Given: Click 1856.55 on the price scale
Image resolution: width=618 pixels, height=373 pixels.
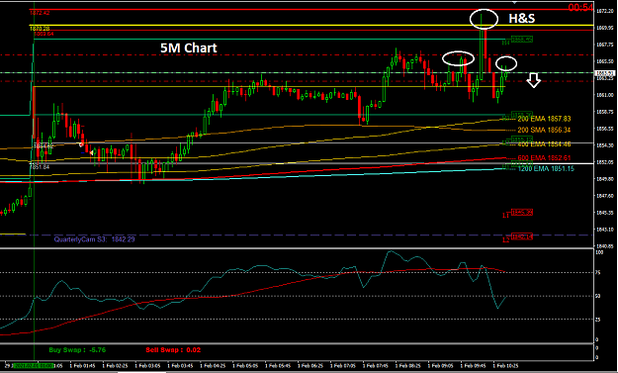Looking at the screenshot, I should pyautogui.click(x=604, y=129).
